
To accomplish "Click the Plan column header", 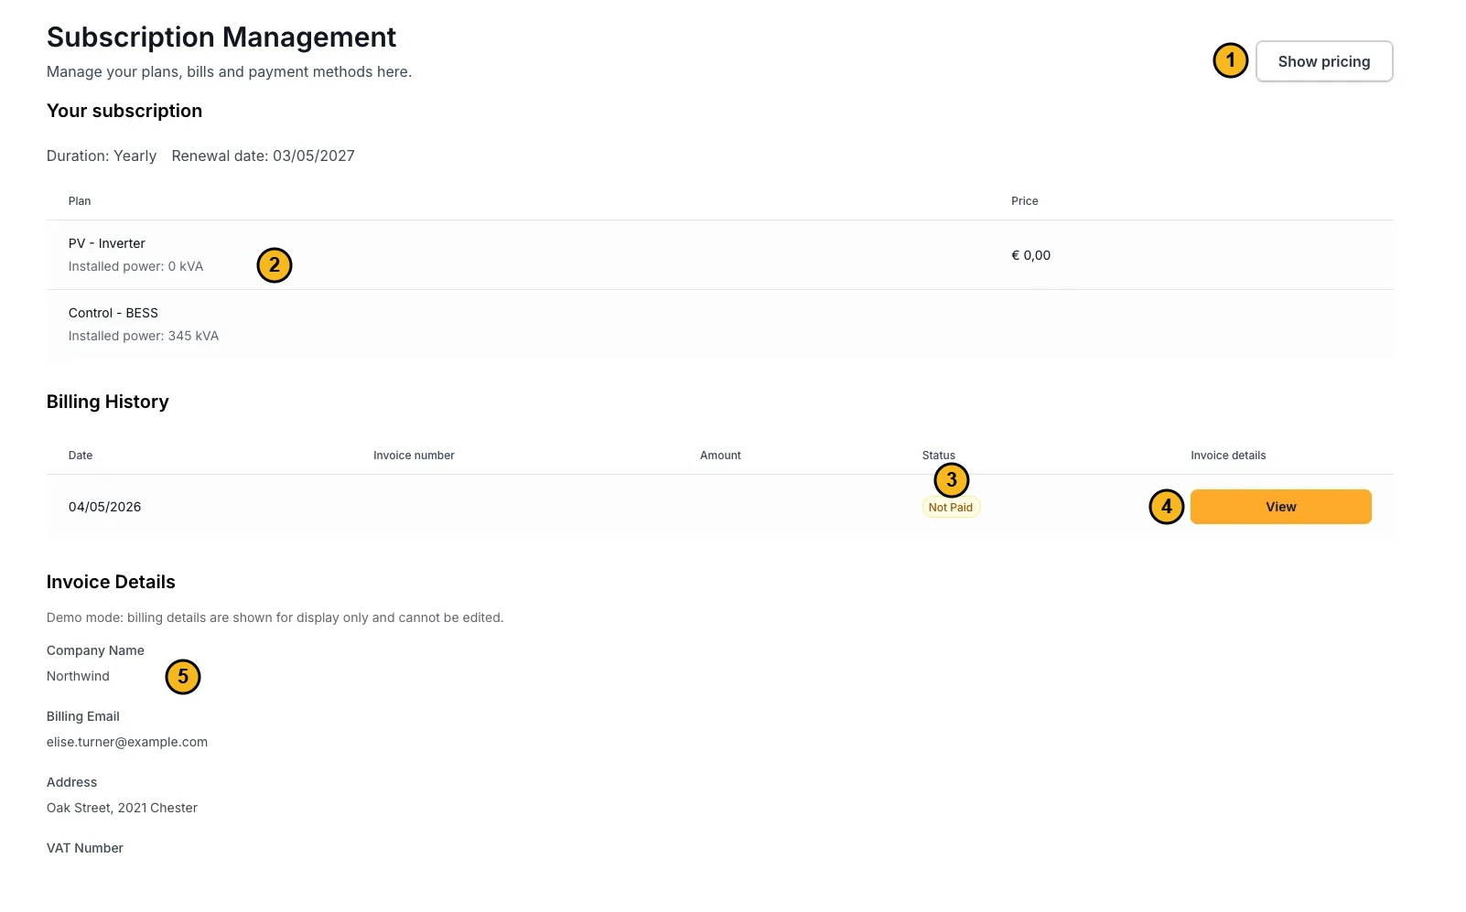I will [80, 201].
